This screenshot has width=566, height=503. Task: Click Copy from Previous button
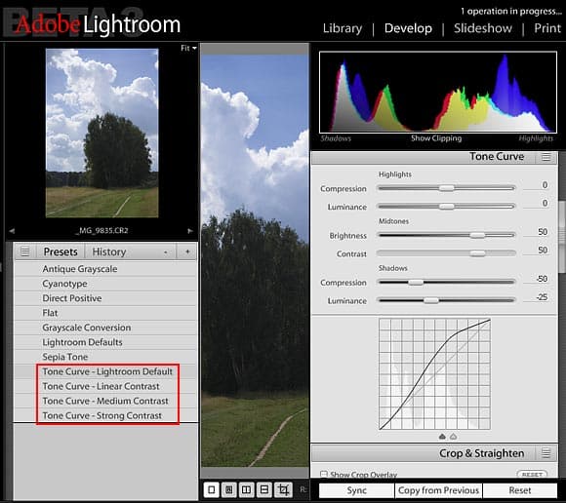[x=438, y=490]
